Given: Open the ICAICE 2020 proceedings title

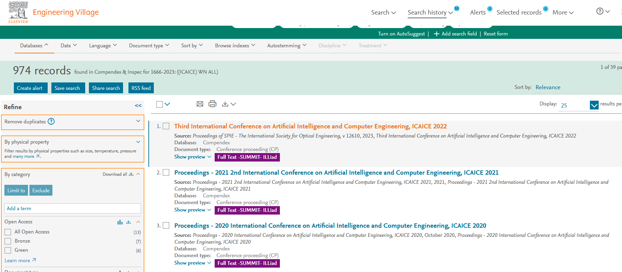Looking at the screenshot, I should pos(330,225).
